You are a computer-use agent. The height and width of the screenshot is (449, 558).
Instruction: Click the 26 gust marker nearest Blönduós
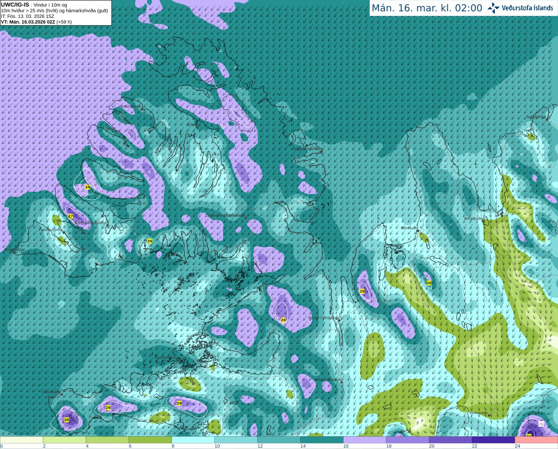pos(429,283)
